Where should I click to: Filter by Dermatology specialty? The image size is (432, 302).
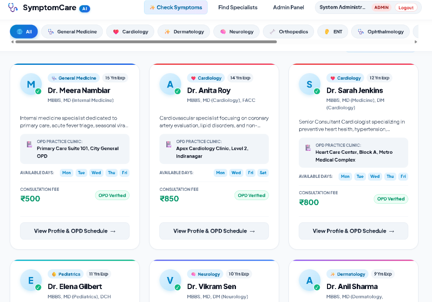[184, 31]
